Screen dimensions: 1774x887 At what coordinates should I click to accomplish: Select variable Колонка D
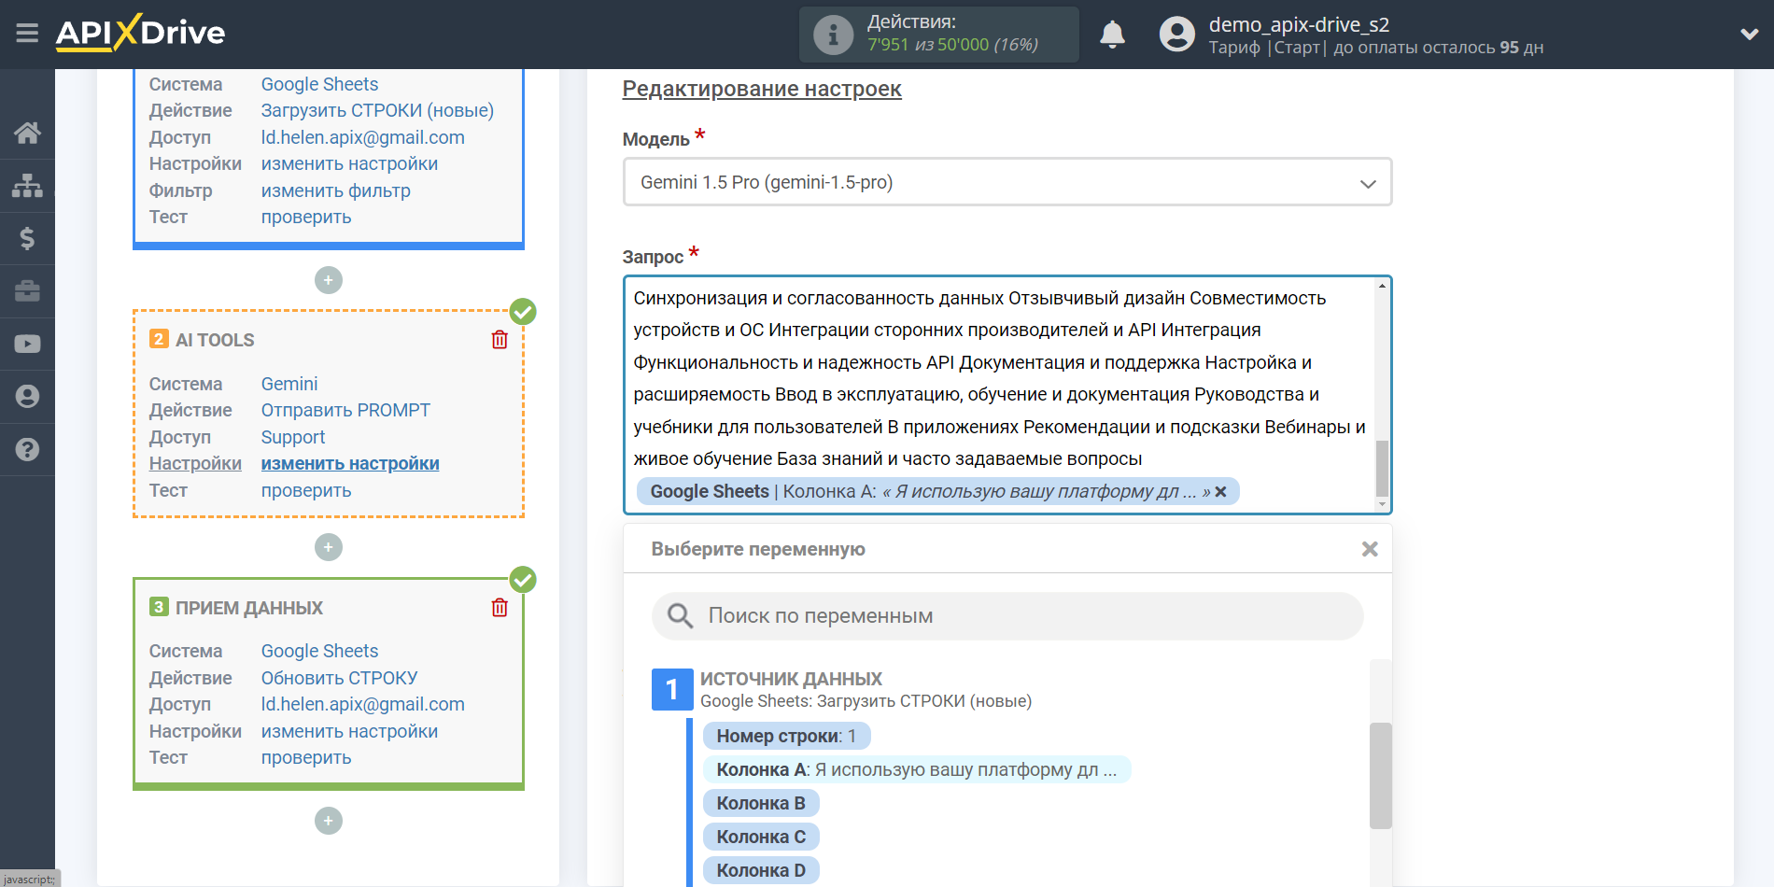(761, 870)
